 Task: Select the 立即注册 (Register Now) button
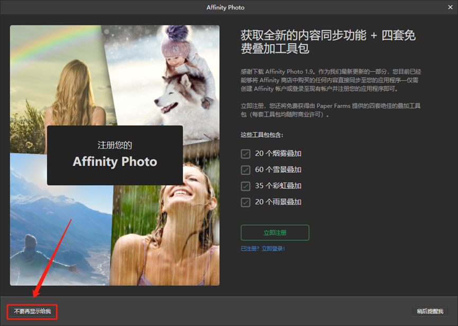point(275,232)
